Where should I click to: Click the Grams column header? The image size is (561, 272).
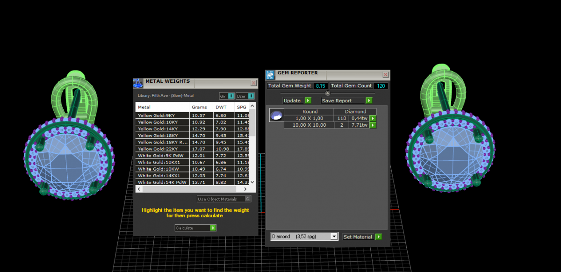click(x=200, y=107)
